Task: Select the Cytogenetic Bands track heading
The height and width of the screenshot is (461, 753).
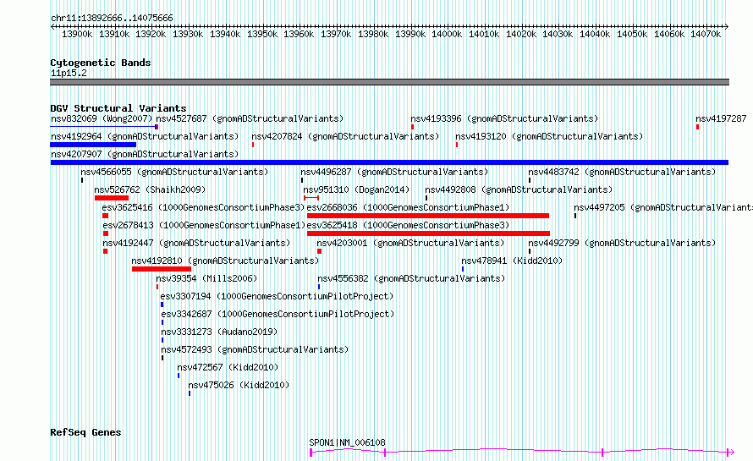Action: [101, 63]
